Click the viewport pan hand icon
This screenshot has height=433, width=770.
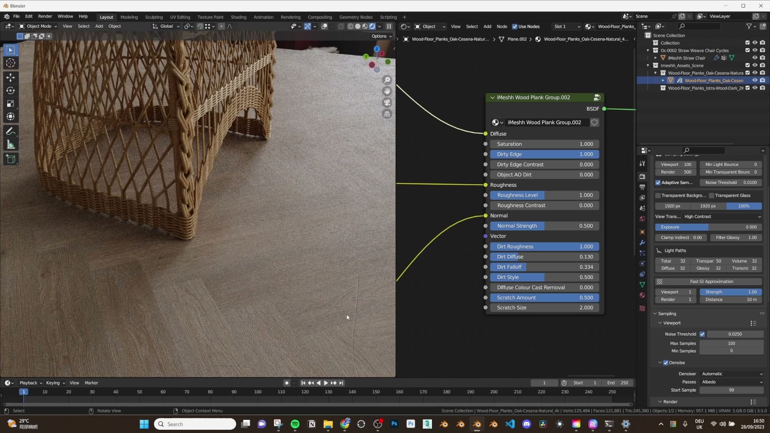tap(387, 91)
